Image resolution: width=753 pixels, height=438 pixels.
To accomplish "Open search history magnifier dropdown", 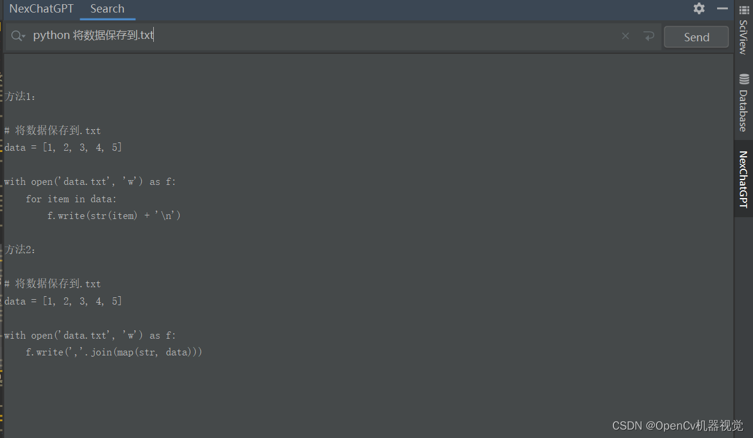I will [18, 36].
